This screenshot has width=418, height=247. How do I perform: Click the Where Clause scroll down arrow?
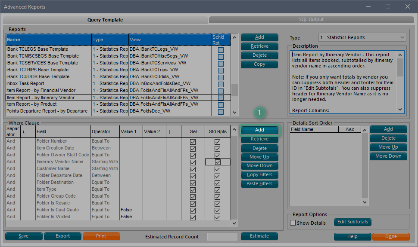(234, 223)
